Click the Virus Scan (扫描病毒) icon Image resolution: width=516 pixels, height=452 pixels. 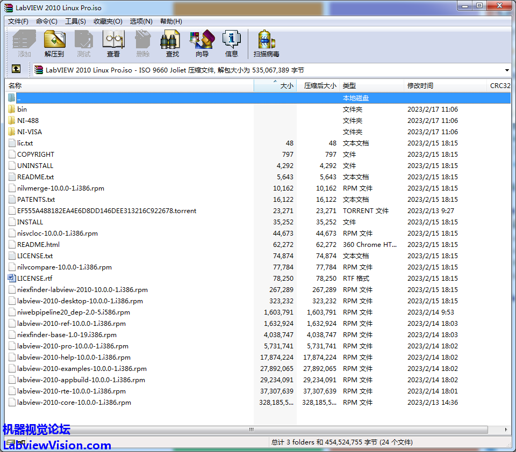pos(266,43)
